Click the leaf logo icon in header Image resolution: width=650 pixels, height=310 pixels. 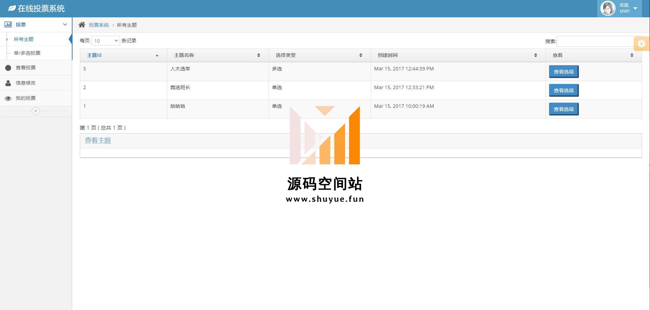pos(12,8)
